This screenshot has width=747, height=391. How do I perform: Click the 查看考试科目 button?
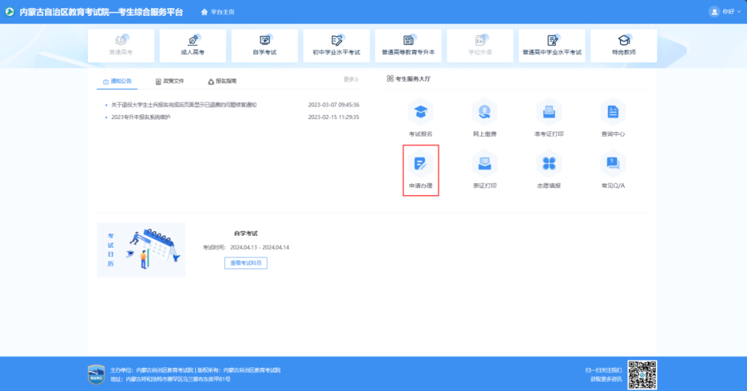(246, 263)
